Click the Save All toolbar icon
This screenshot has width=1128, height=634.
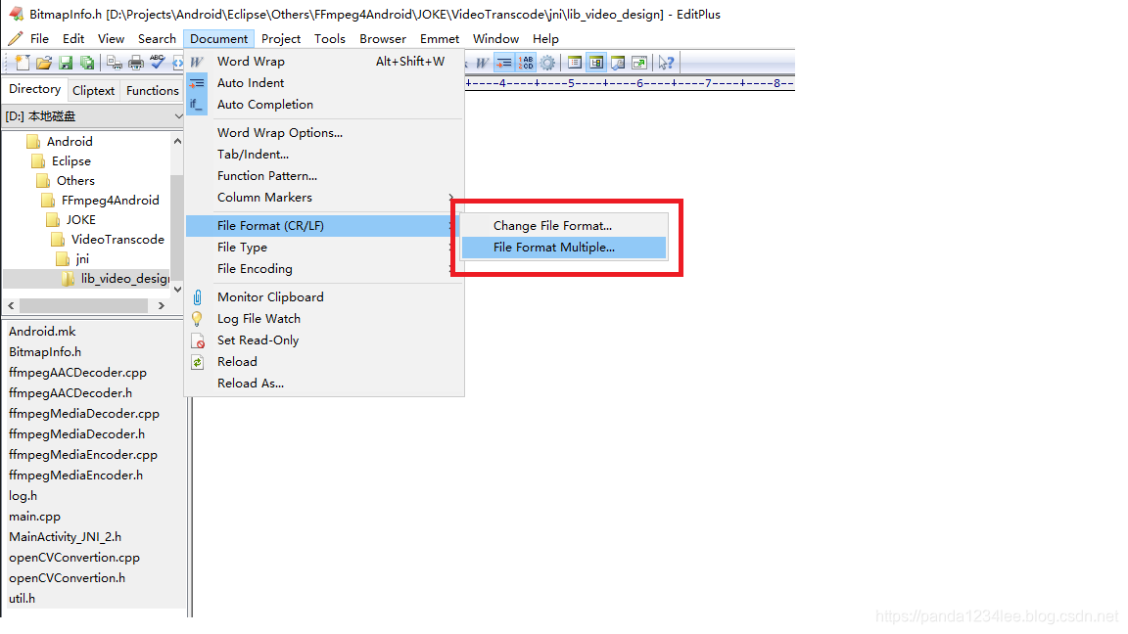coord(87,63)
